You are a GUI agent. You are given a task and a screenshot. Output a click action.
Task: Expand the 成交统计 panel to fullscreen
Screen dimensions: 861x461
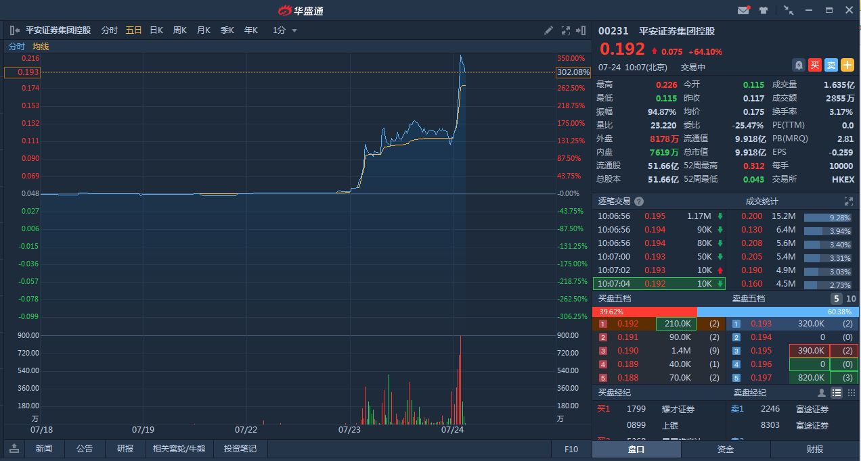(849, 201)
